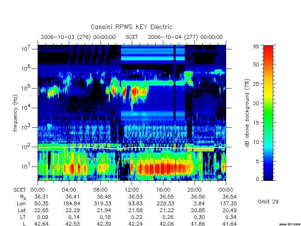
Task: Click the Lat value 20.49
Action: pyautogui.click(x=230, y=210)
